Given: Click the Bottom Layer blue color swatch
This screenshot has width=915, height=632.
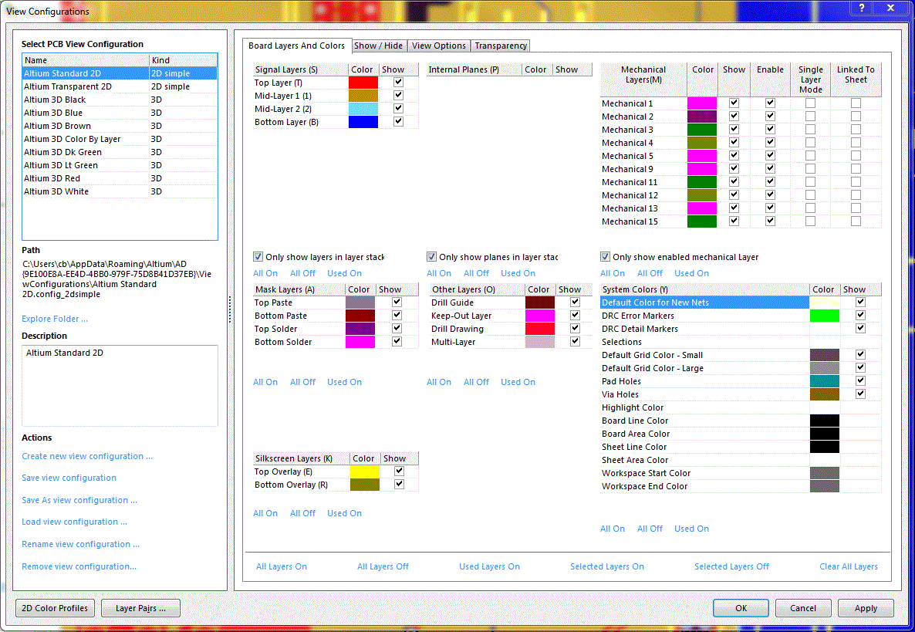Looking at the screenshot, I should tap(363, 121).
